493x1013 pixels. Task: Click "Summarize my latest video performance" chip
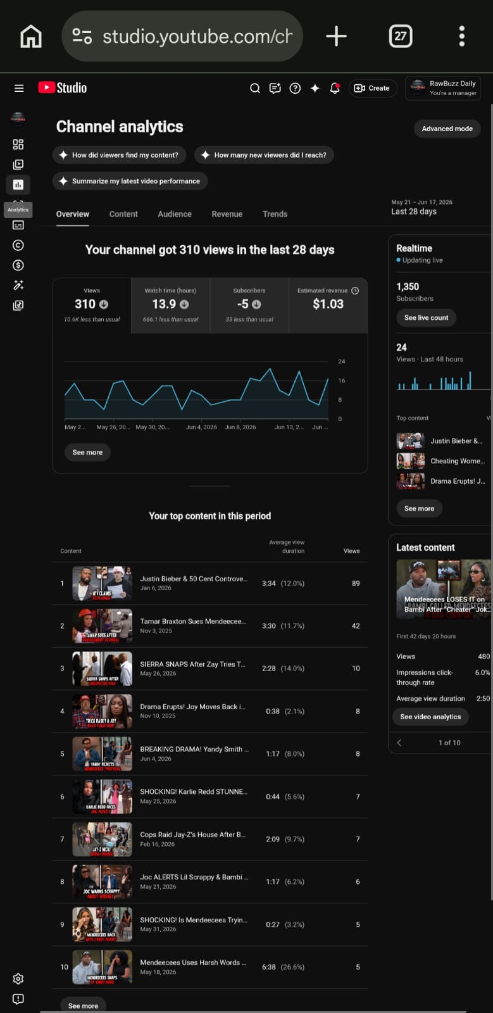(130, 181)
